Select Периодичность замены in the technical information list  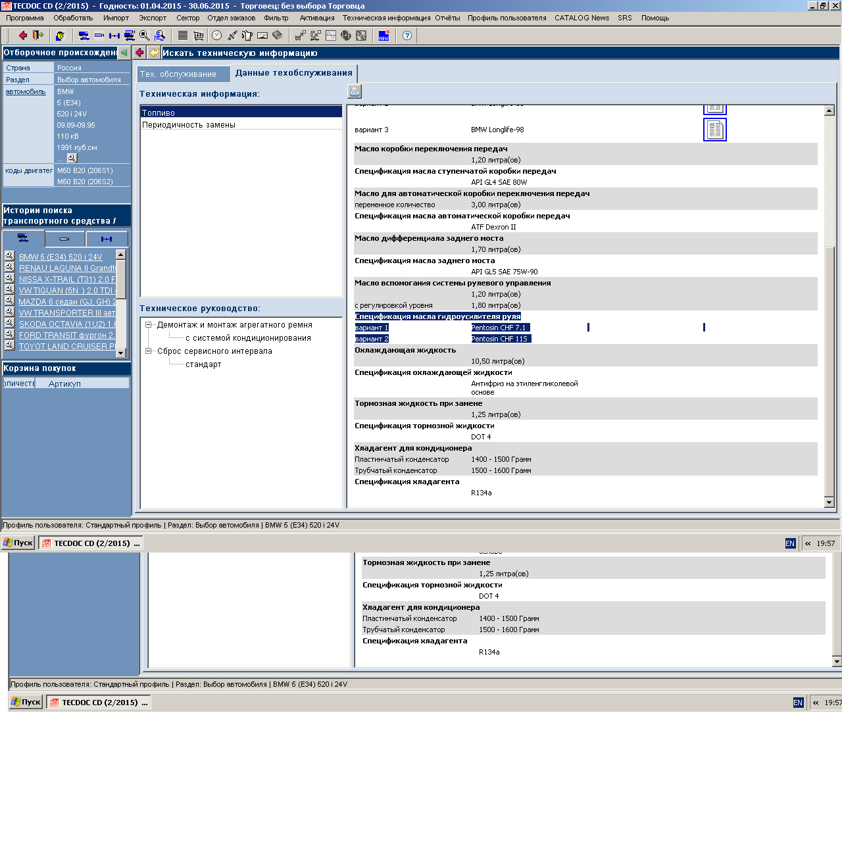click(189, 125)
